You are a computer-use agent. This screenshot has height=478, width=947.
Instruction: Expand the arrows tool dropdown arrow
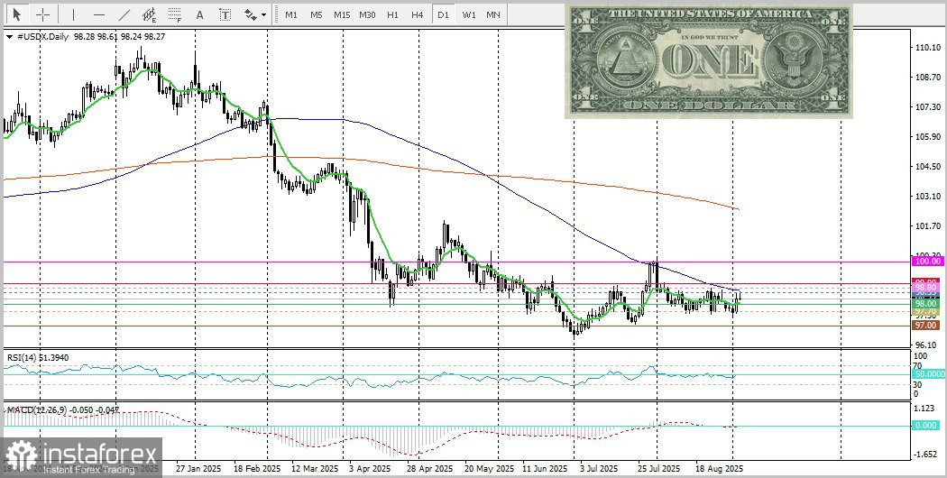(x=264, y=14)
